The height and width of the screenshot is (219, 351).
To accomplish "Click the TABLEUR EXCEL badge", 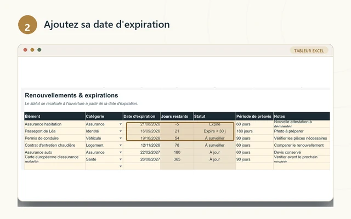I will (x=309, y=51).
